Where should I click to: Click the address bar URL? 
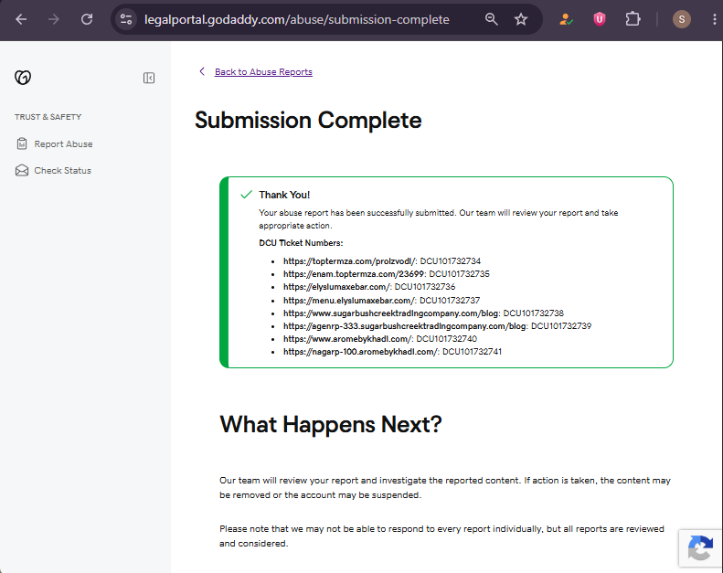point(296,19)
